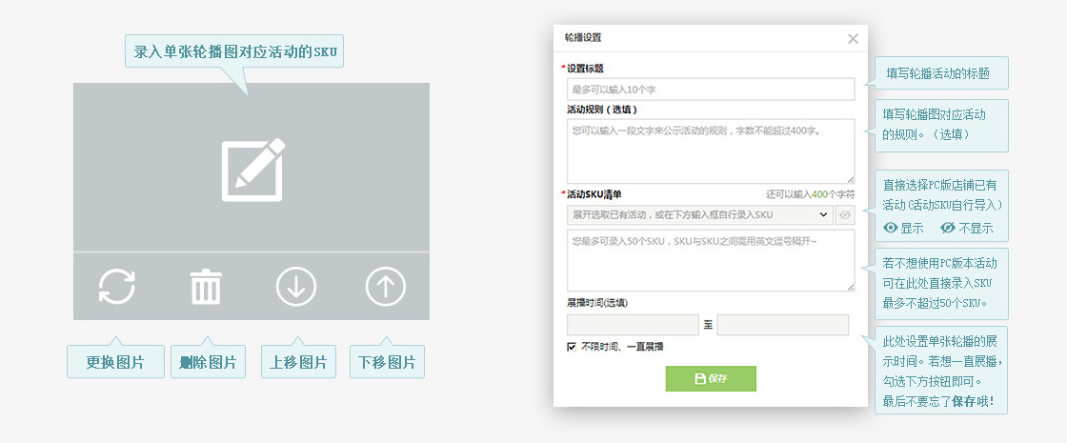
Task: Click the 活动规则 text area
Action: tap(711, 151)
